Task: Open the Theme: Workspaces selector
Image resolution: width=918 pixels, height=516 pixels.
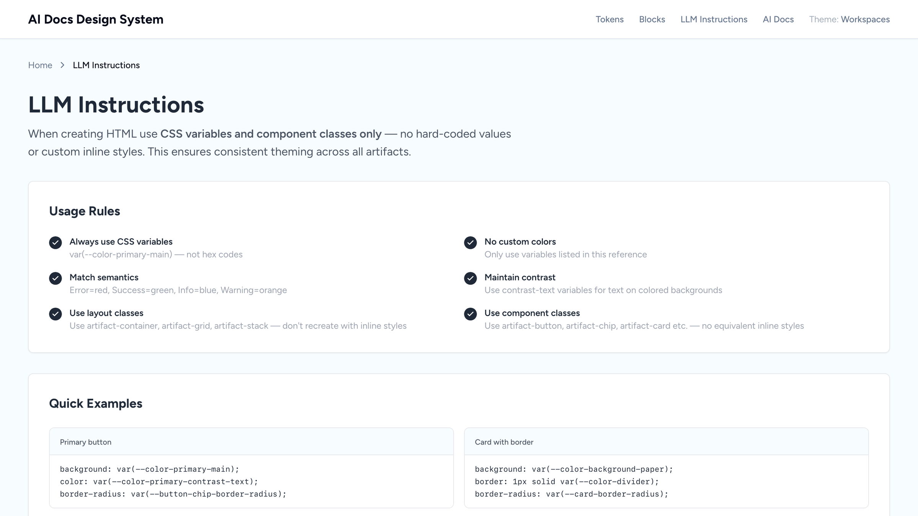Action: [x=850, y=19]
